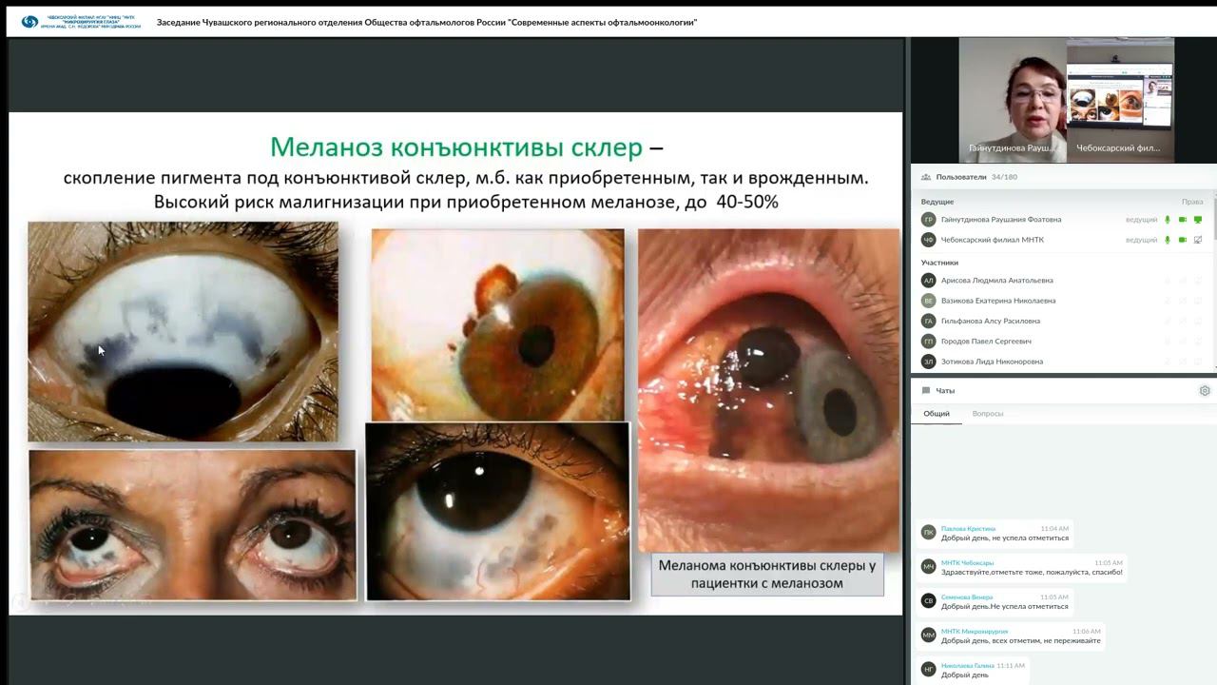Toggle screen share for Гайнутдинова Раушания Фоатовна
The height and width of the screenshot is (685, 1217).
tap(1198, 220)
